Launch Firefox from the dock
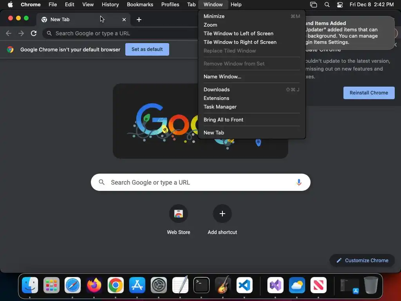 pos(94,285)
